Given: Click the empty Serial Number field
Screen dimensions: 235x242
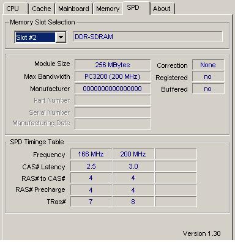Looking at the screenshot, I should pyautogui.click(x=113, y=112).
